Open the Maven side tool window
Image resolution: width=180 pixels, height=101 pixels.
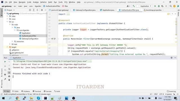coord(179,13)
